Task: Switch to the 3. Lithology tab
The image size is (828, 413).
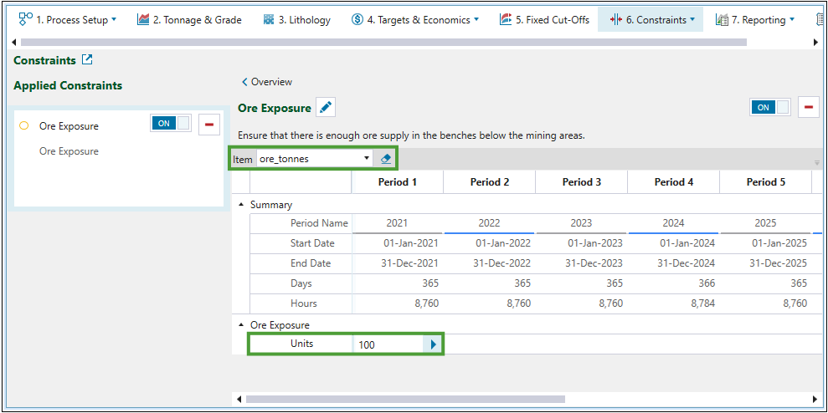Action: (x=296, y=20)
